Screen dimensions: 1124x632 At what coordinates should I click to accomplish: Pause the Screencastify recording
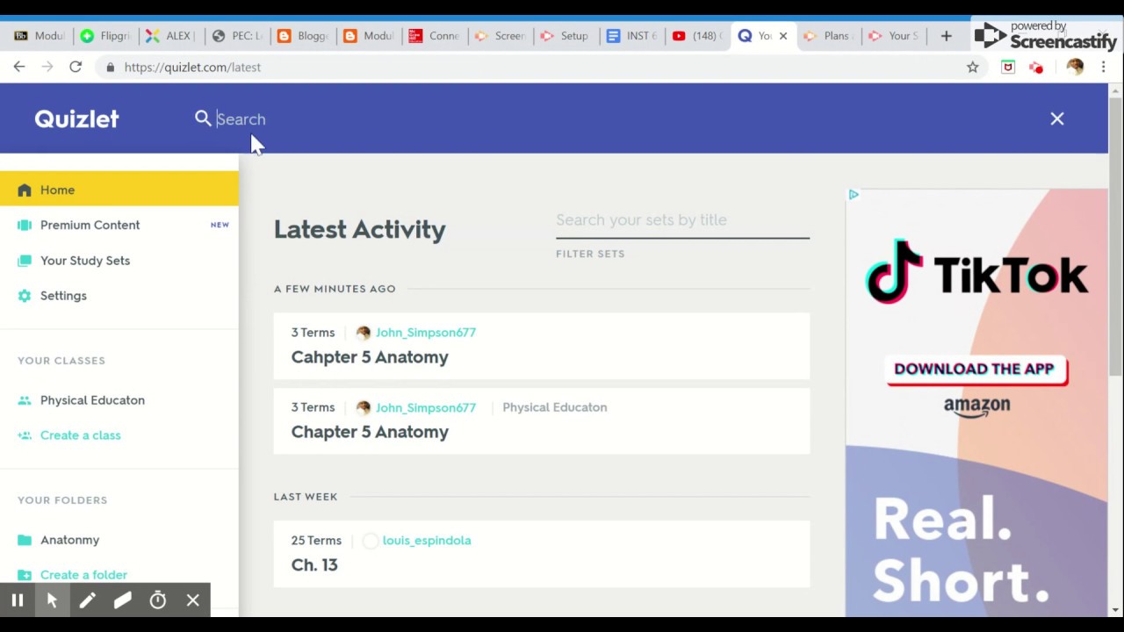point(17,600)
